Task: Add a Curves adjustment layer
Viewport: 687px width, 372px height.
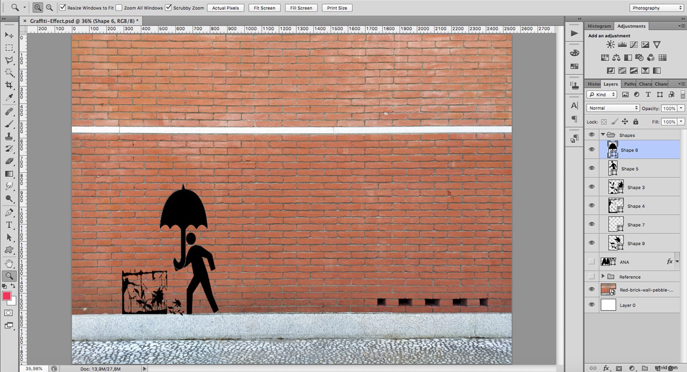Action: (x=633, y=44)
